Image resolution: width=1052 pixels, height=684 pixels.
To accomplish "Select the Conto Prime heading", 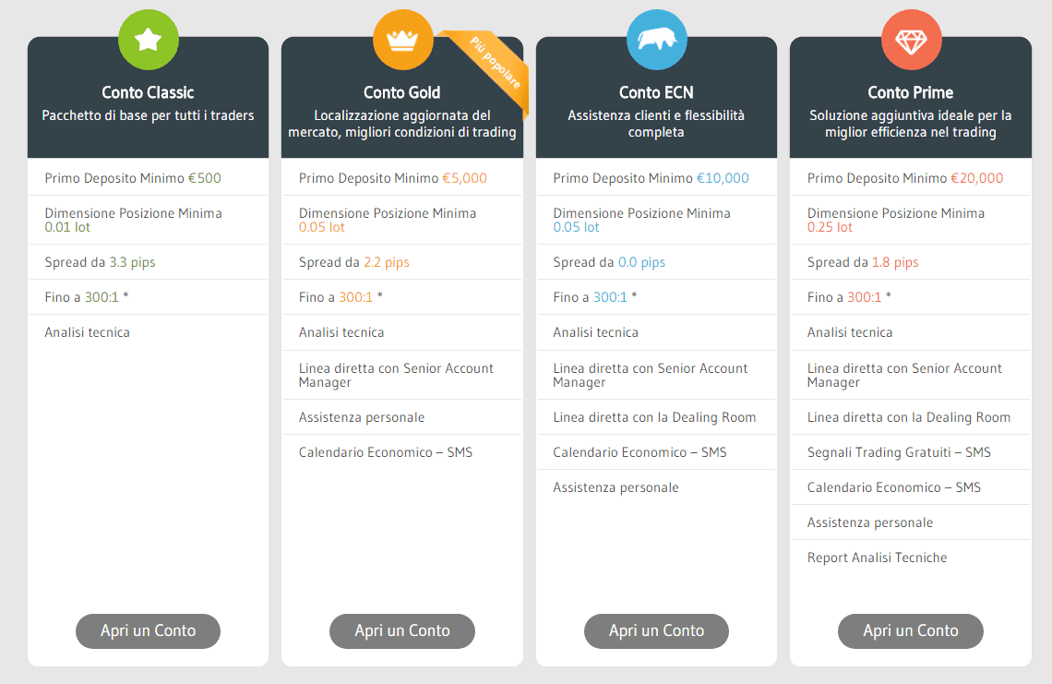I will 911,92.
